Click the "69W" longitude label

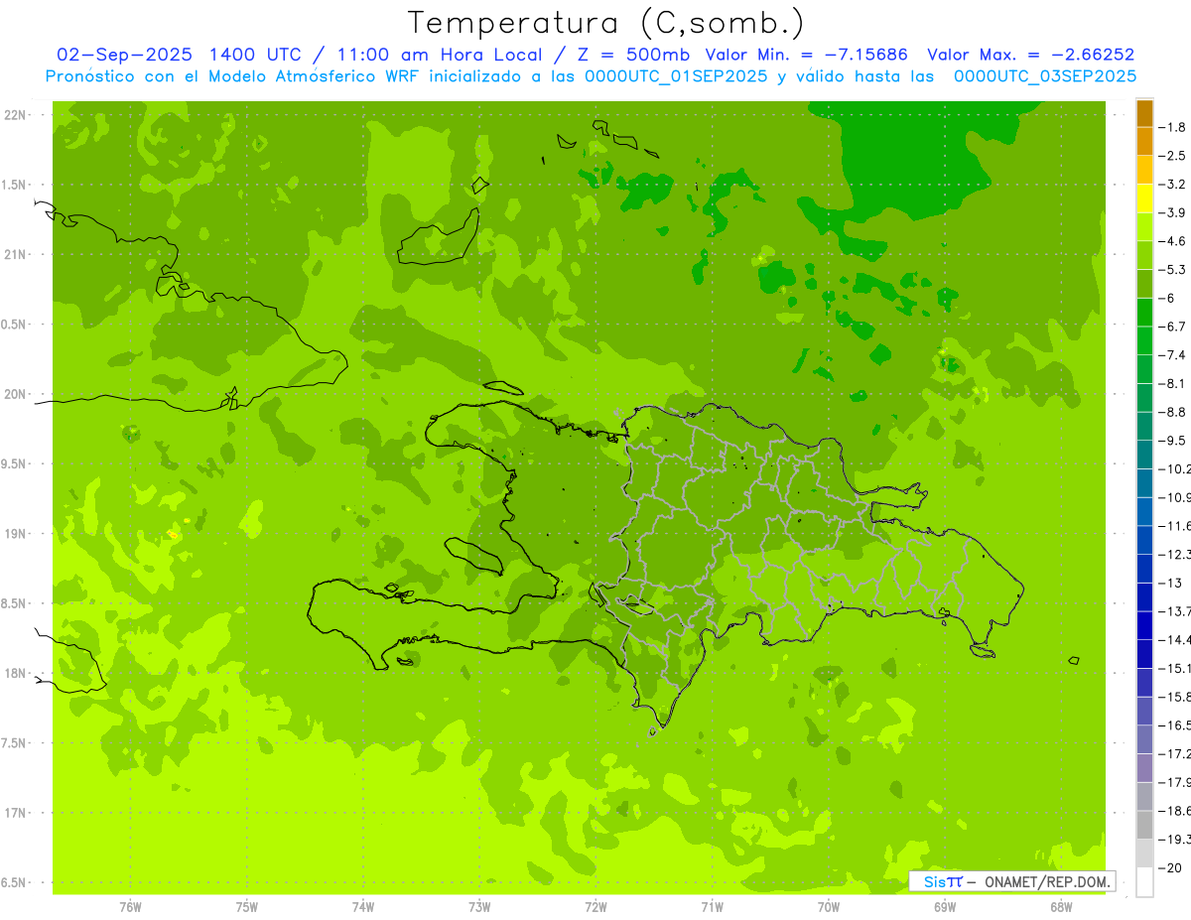click(944, 907)
